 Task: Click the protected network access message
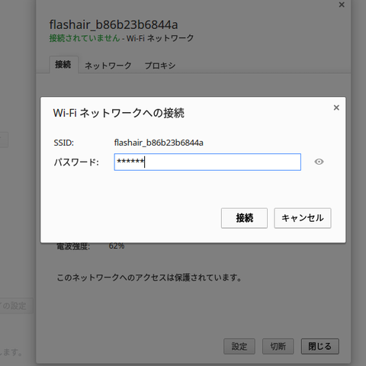point(149,278)
